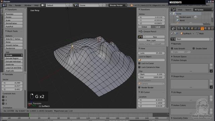Add a new screen layout with plus icon
215x121 pixels.
coord(68,5)
